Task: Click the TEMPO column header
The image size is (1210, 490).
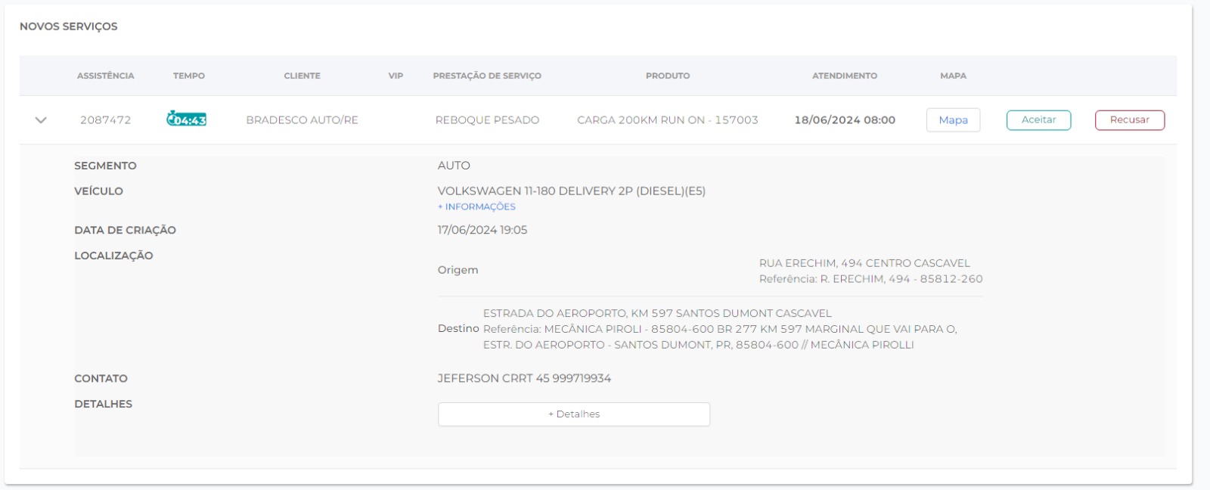Action: 189,76
